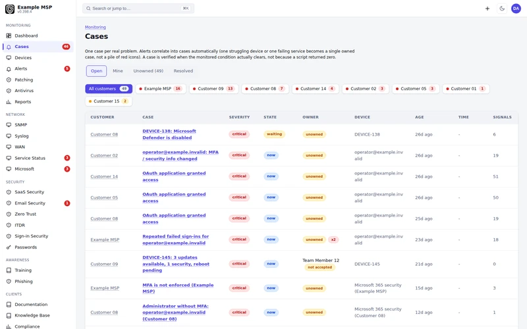Sort by the Signals column header
The height and width of the screenshot is (329, 527).
pyautogui.click(x=502, y=117)
